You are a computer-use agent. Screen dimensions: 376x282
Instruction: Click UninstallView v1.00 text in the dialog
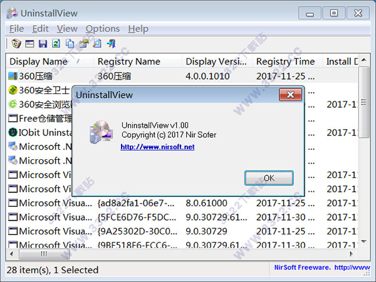pyautogui.click(x=155, y=125)
